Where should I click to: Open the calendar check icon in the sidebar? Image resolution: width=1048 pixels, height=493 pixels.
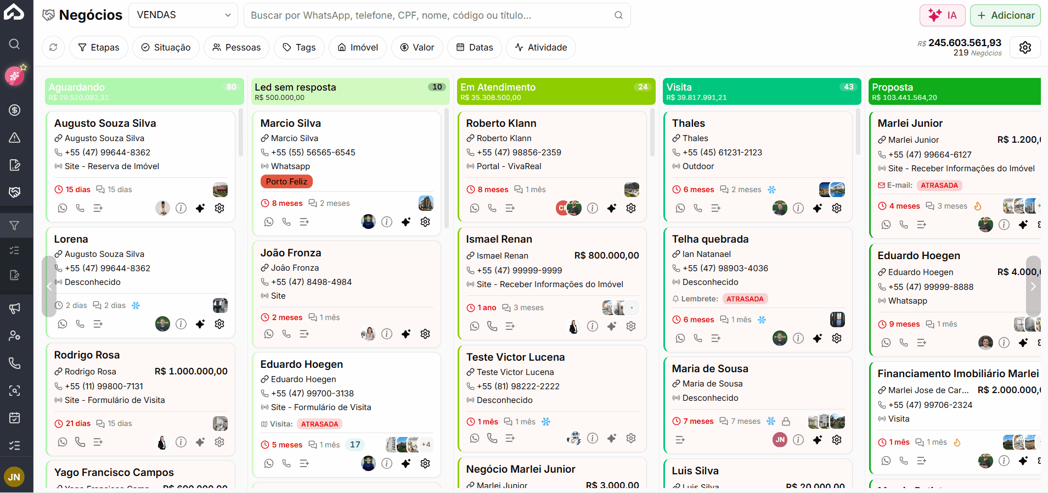[x=15, y=418]
